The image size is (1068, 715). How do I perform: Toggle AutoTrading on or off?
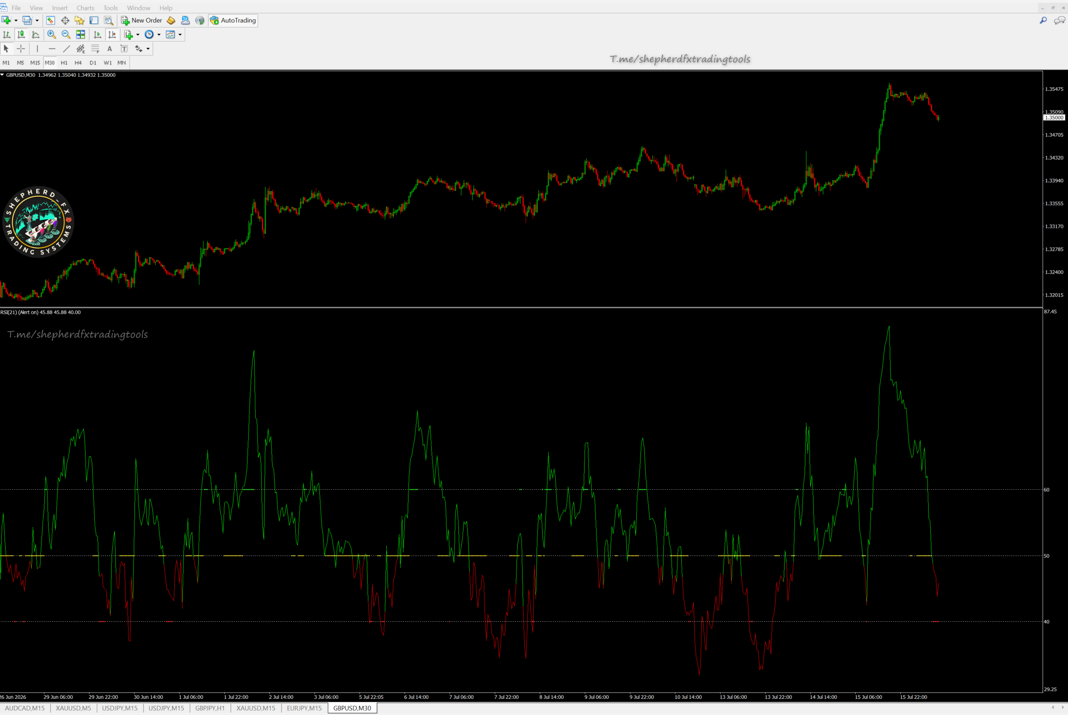point(234,20)
